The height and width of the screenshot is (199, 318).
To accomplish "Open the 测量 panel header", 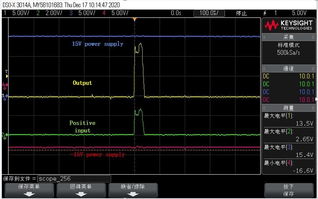I will (x=289, y=108).
